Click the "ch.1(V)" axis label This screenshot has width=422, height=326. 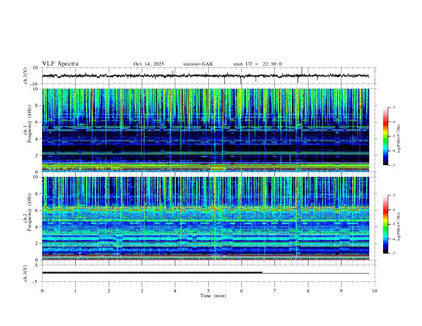(26, 76)
